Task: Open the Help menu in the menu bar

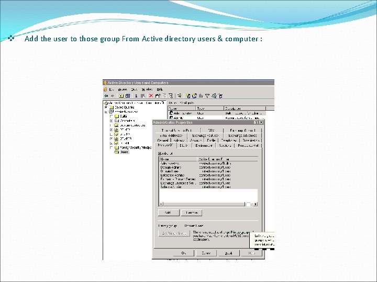Action: coord(160,89)
